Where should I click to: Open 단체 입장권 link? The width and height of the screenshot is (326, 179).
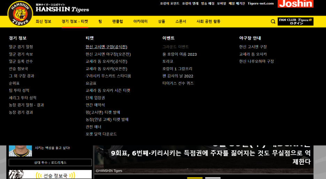tap(95, 98)
